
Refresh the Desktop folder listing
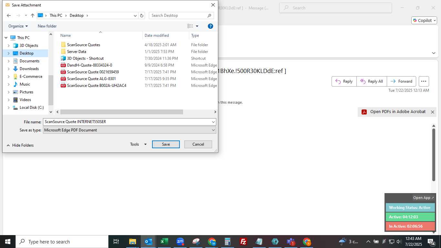coord(142,15)
